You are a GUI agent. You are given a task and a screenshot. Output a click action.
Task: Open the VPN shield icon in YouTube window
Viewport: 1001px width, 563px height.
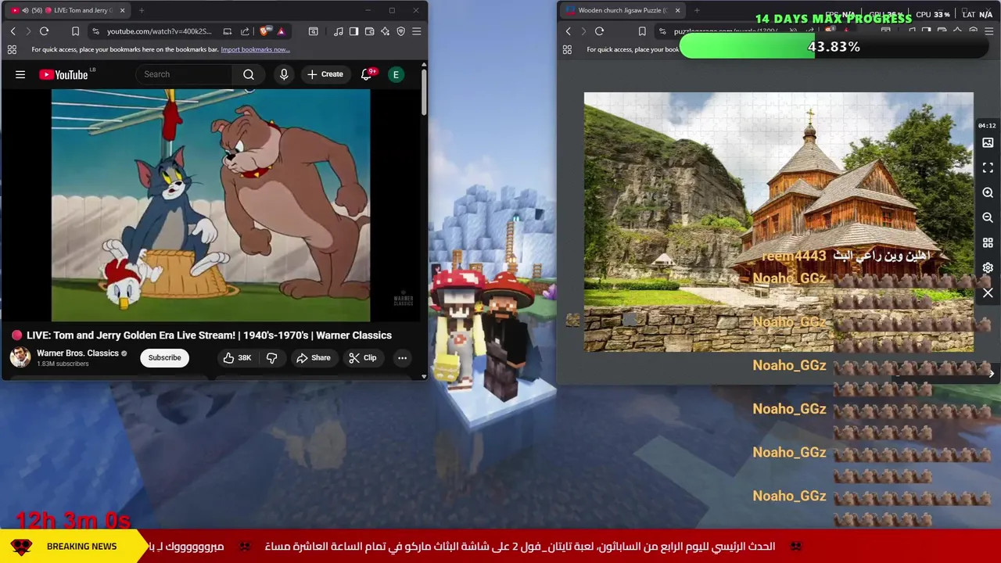pyautogui.click(x=400, y=31)
